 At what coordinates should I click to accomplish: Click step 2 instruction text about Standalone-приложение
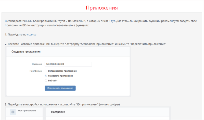pyautogui.click(x=85, y=44)
